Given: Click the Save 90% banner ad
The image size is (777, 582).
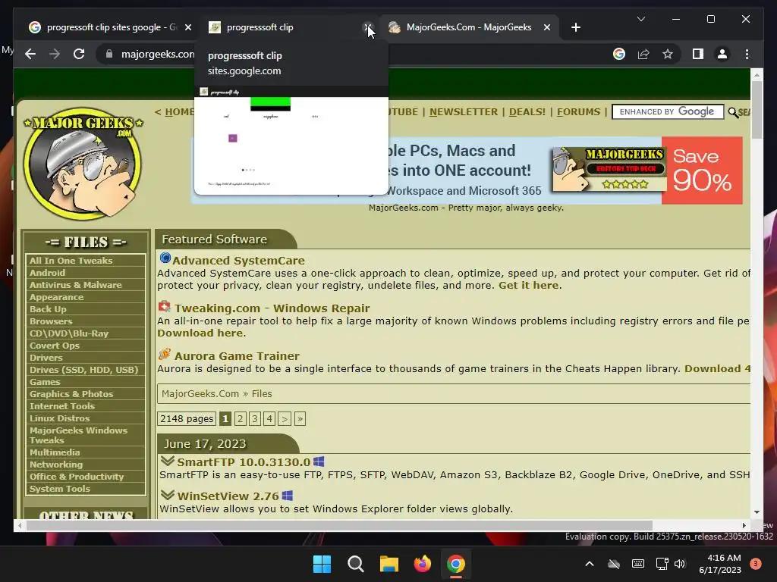Looking at the screenshot, I should click(x=702, y=171).
